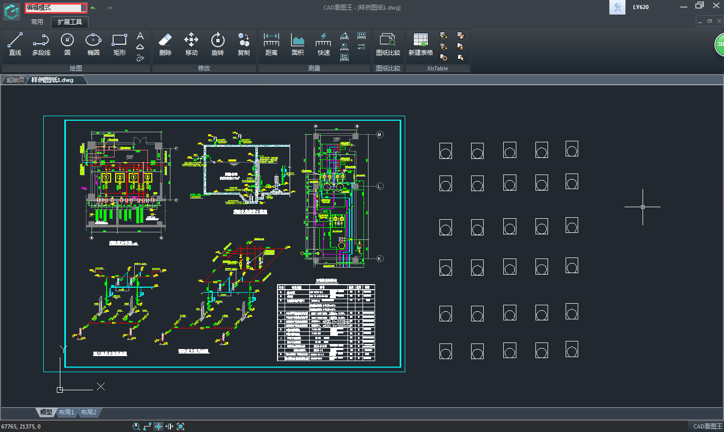Screen dimensions: 724x432
Task: Toggle full-screen view icon in status bar
Action: tap(180, 426)
